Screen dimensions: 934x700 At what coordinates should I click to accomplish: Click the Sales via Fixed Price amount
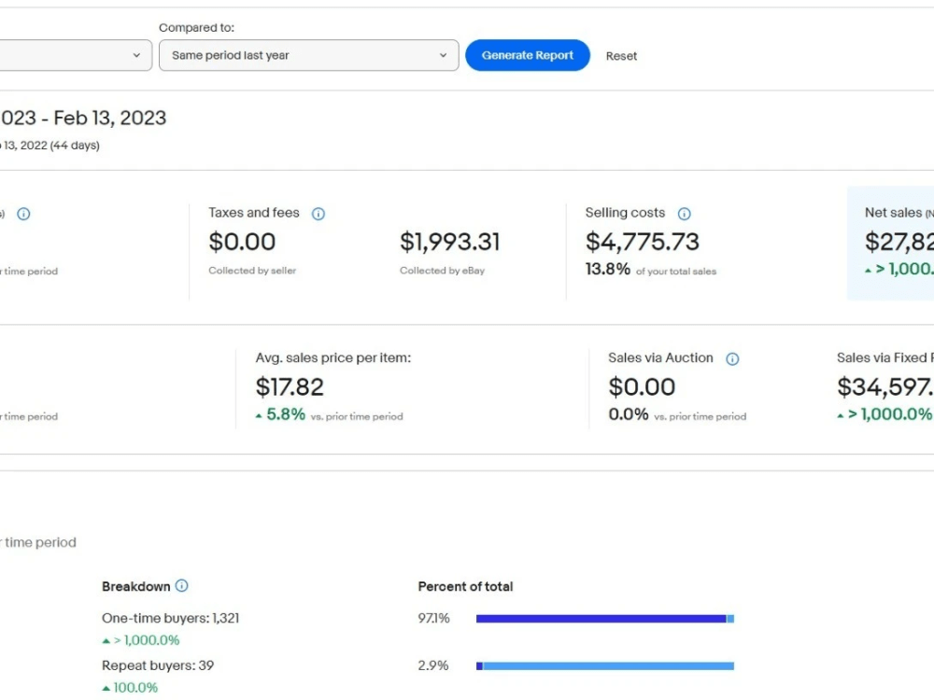(x=885, y=387)
